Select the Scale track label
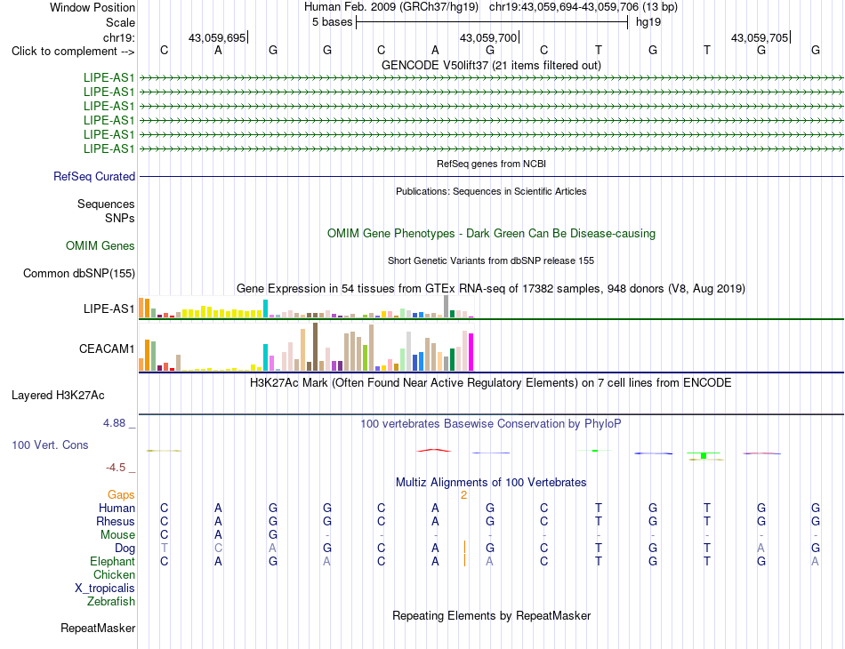Screen dimensions: 845x649 pyautogui.click(x=120, y=22)
